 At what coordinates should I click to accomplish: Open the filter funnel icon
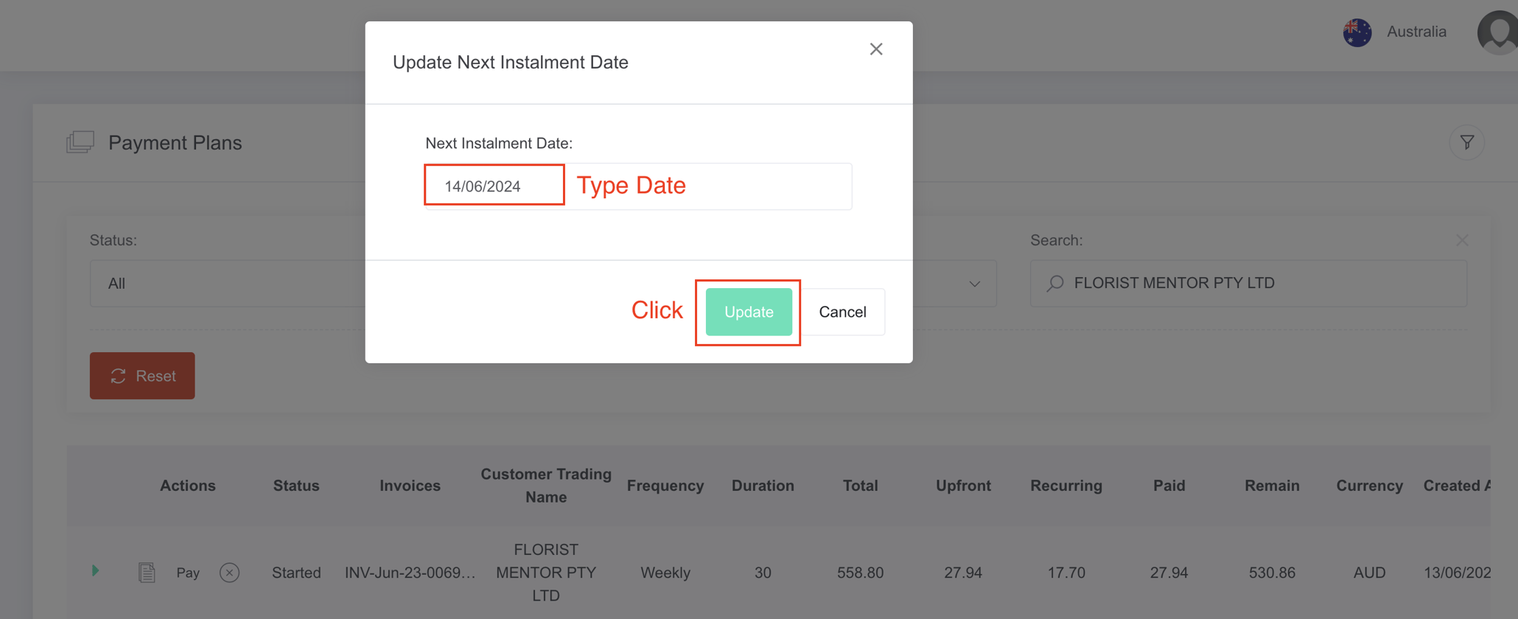tap(1466, 142)
